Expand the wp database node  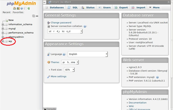tap(3, 41)
